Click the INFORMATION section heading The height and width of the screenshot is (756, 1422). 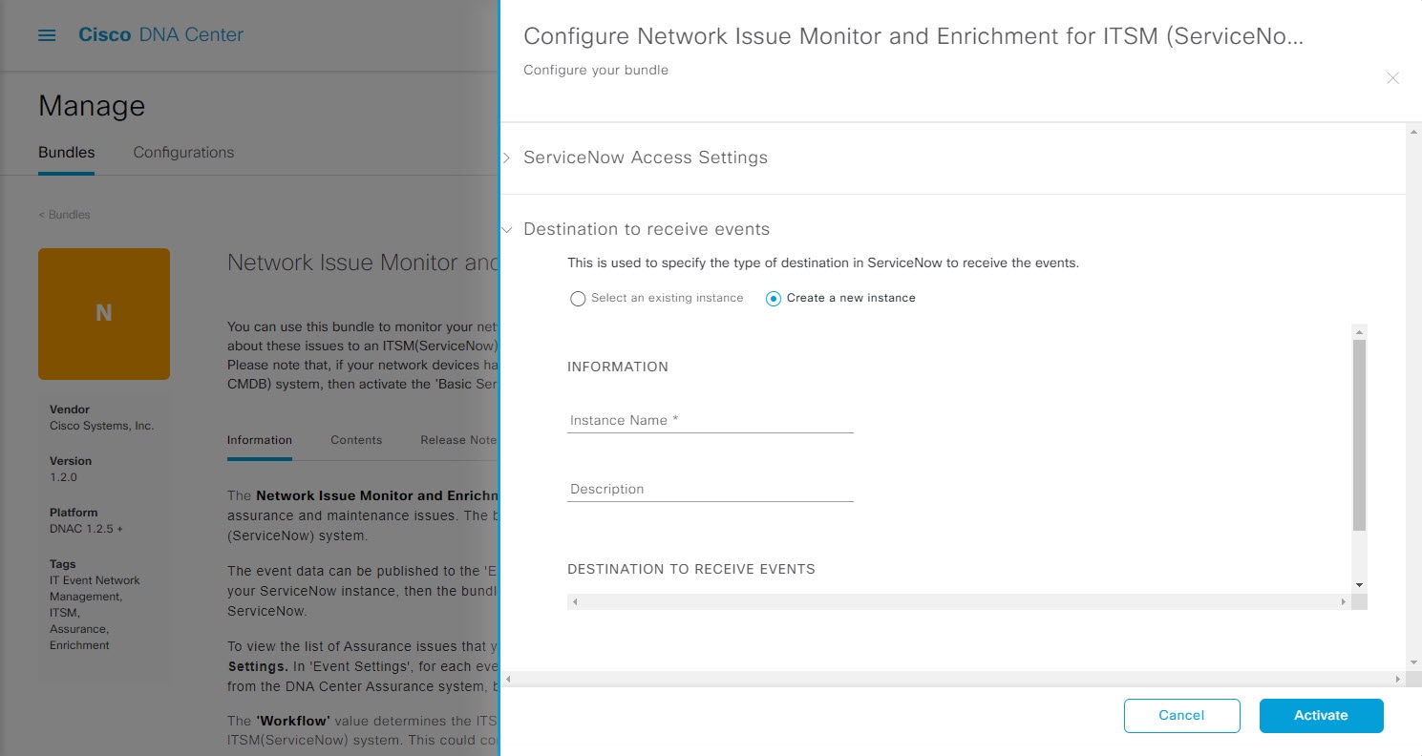tap(618, 367)
